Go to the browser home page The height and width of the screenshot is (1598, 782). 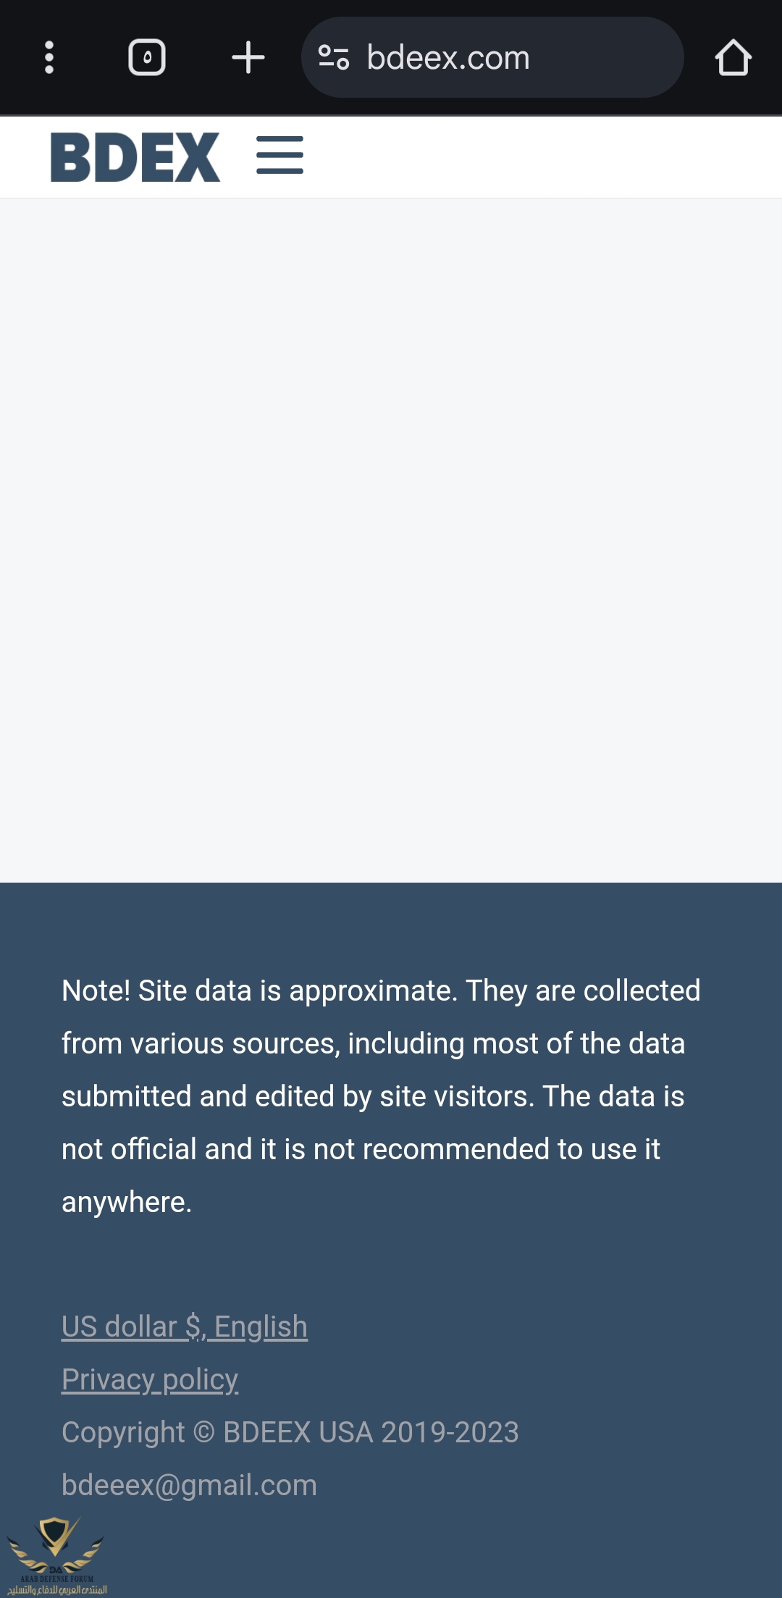[x=733, y=57]
